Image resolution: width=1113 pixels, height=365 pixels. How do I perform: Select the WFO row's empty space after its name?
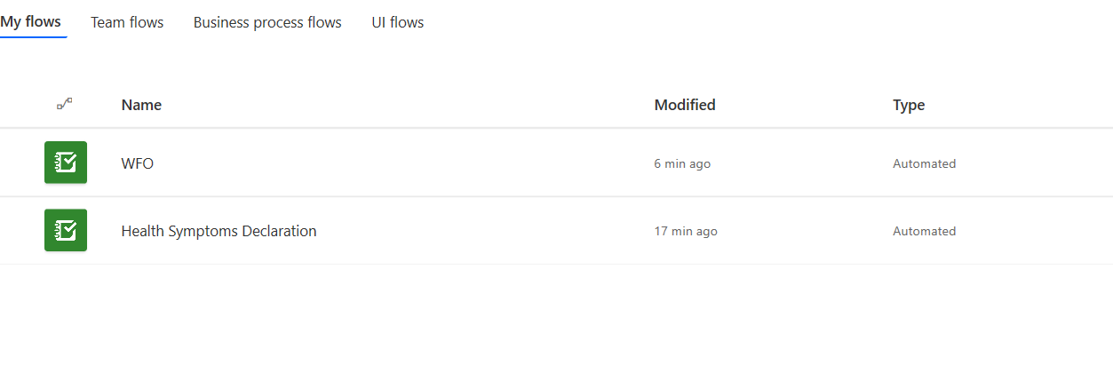pyautogui.click(x=400, y=163)
